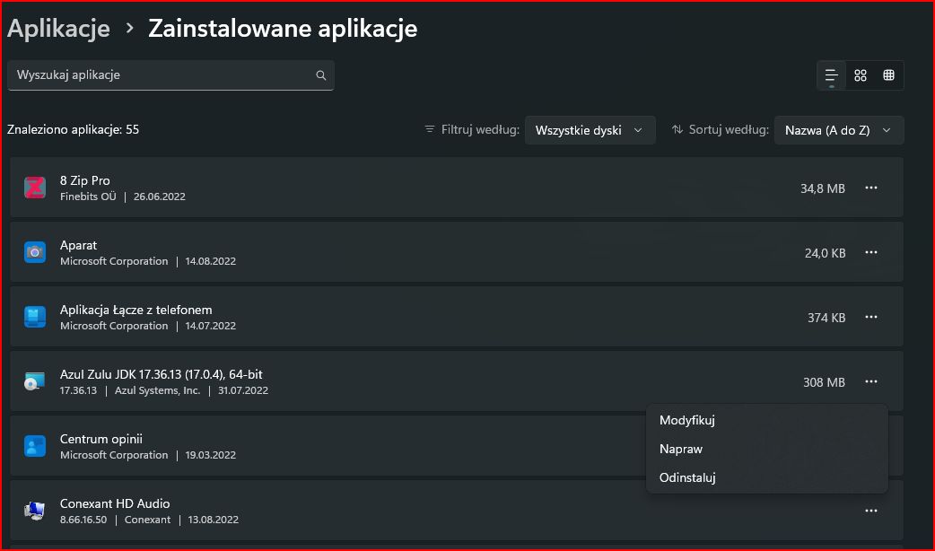Viewport: 935px width, 551px height.
Task: Click the sort arrows icon beside Sortuj według
Action: (x=677, y=129)
